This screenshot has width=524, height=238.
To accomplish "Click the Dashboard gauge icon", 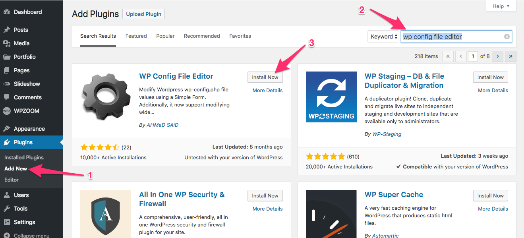I will pyautogui.click(x=6, y=12).
